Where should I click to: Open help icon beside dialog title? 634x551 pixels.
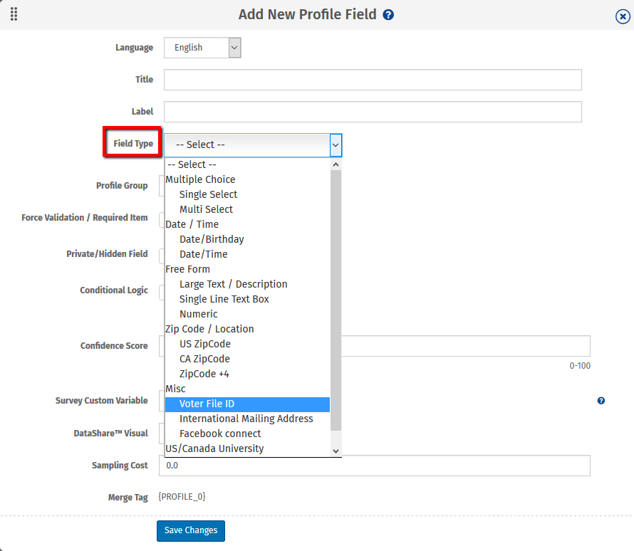pos(388,15)
